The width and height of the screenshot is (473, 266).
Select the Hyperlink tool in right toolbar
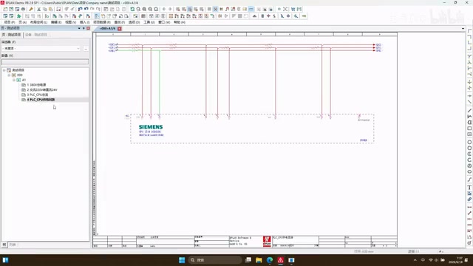pos(469,199)
